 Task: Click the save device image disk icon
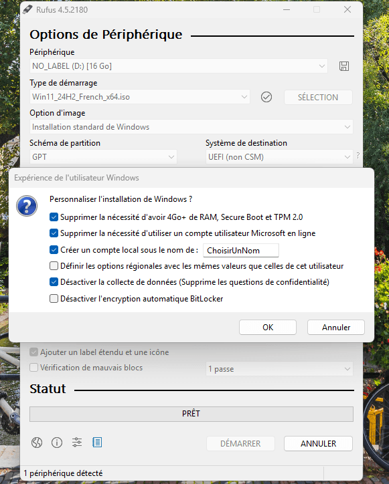[344, 66]
